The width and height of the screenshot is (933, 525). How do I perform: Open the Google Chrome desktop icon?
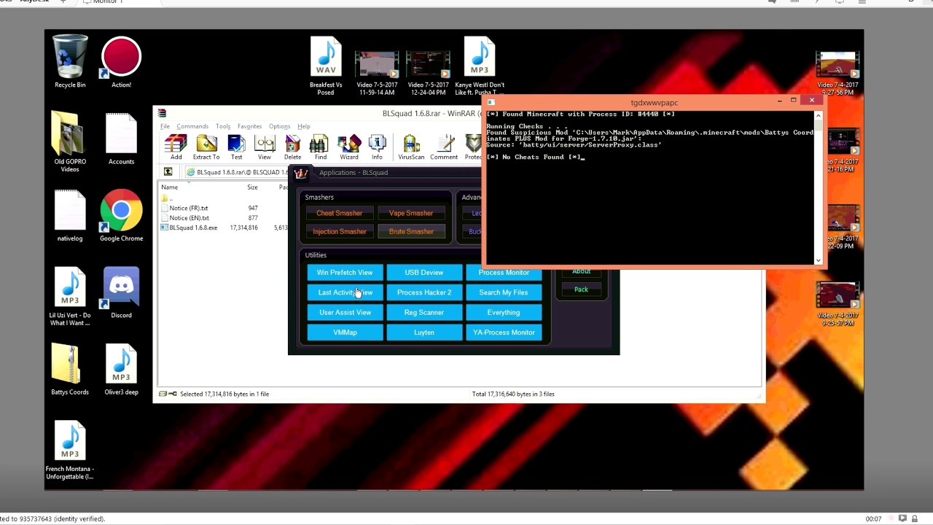point(121,215)
